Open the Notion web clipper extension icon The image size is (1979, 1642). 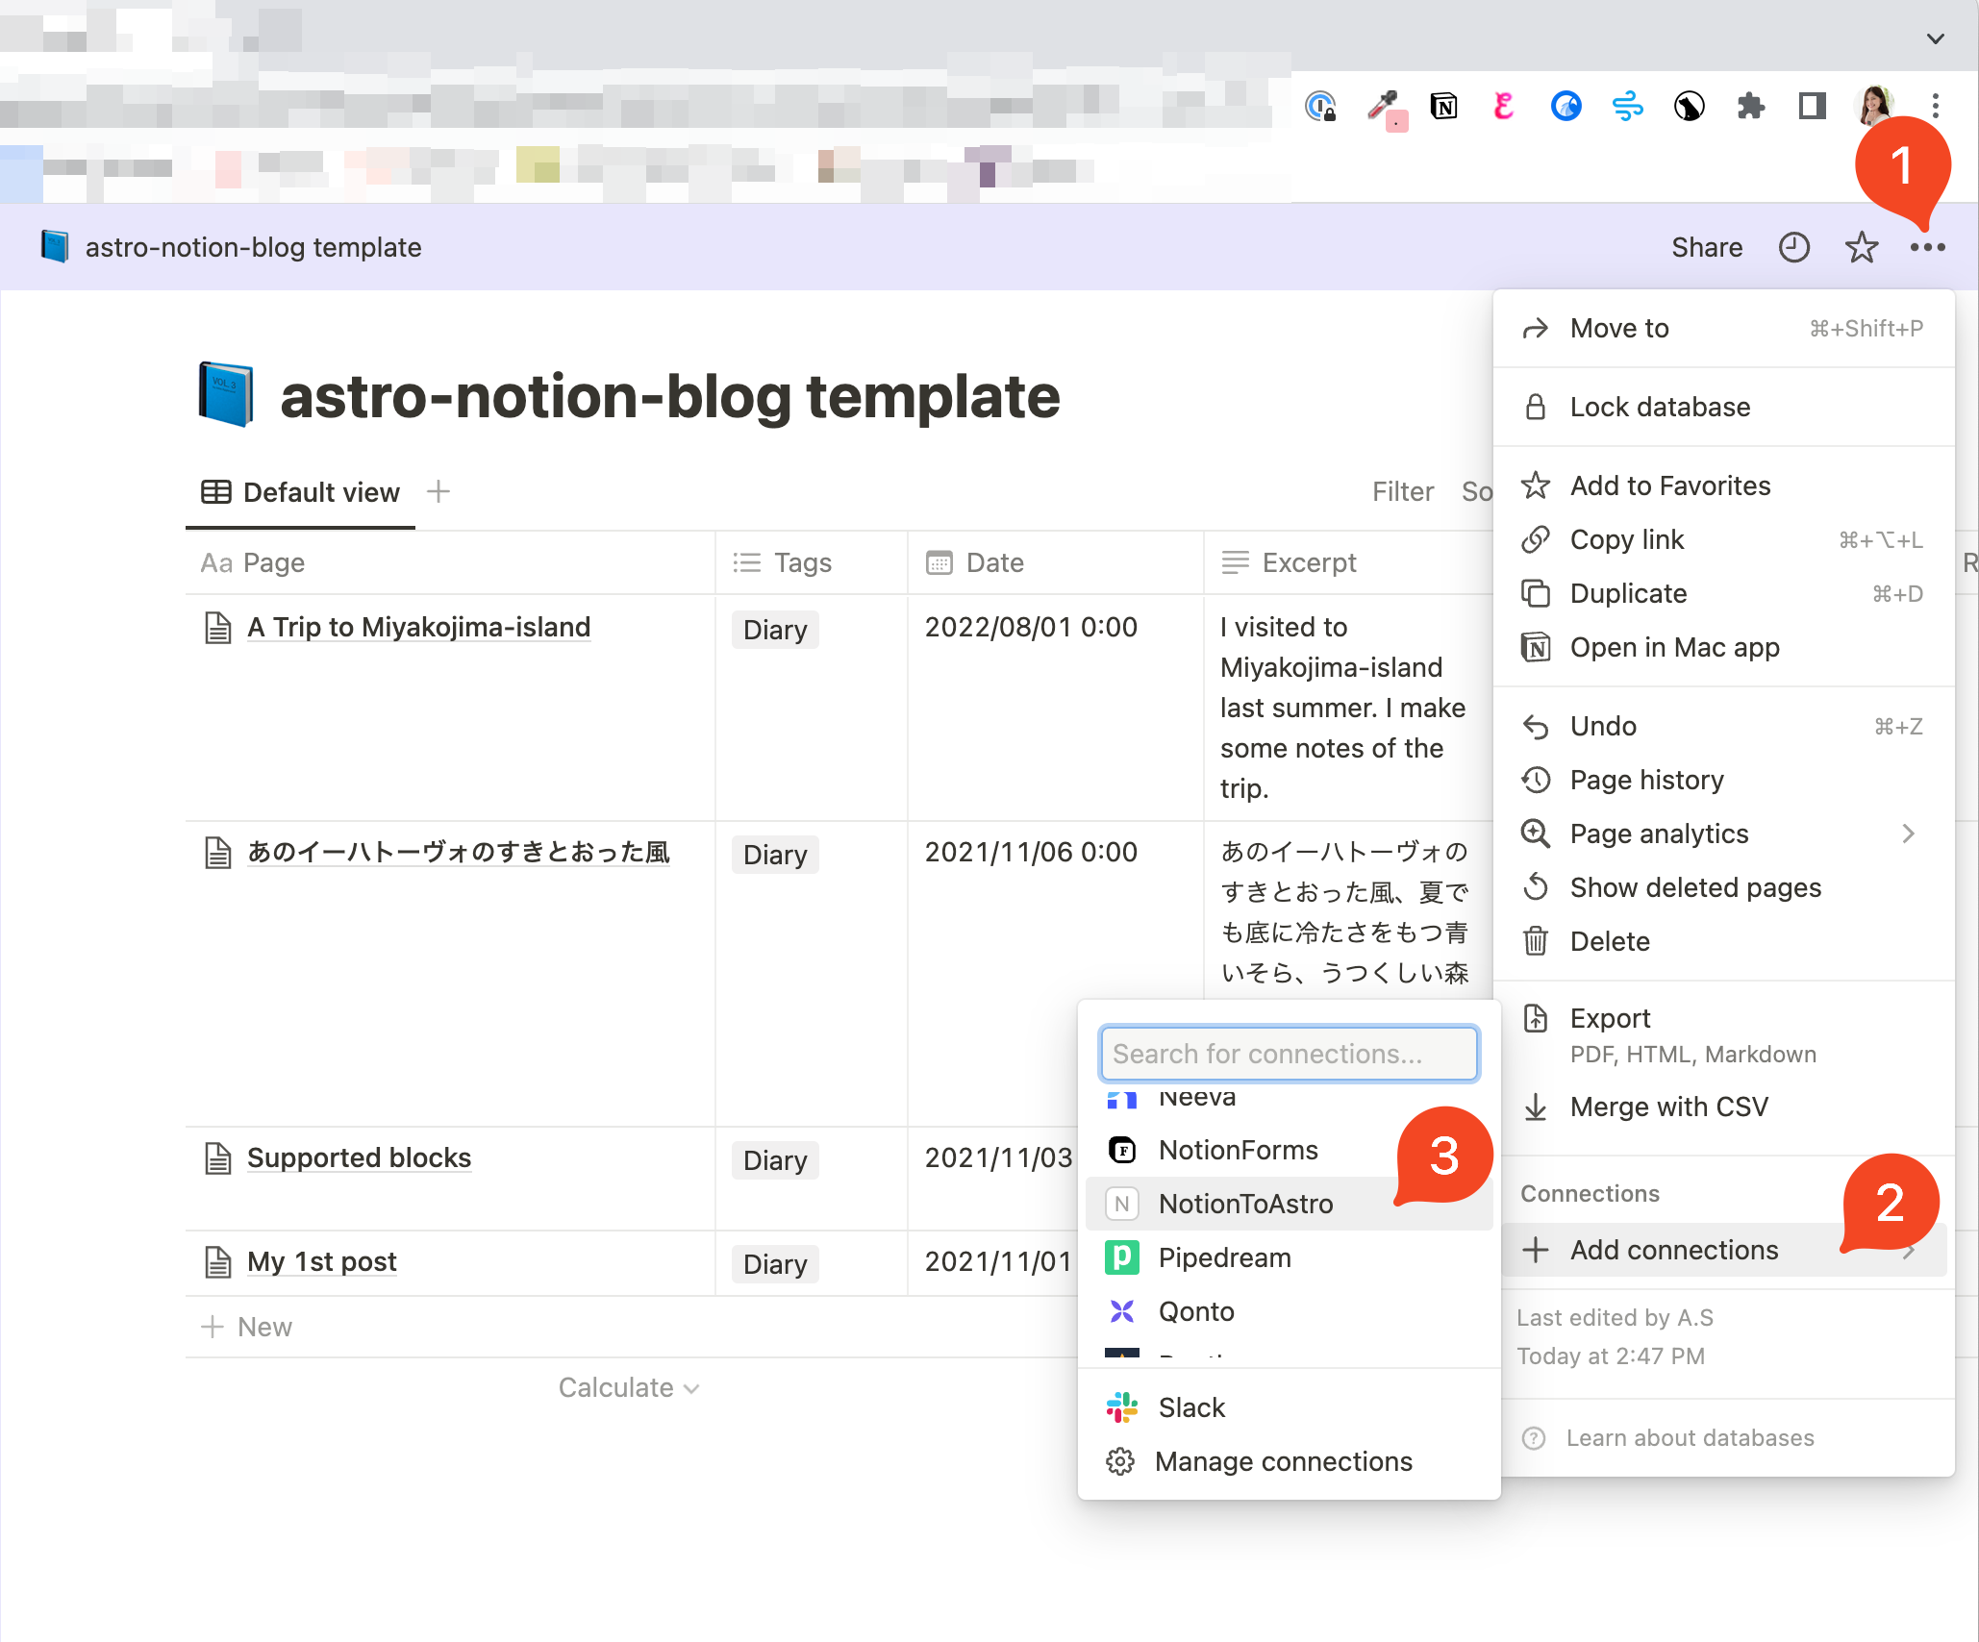tap(1443, 106)
